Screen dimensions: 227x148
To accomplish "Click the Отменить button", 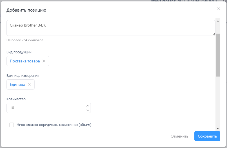I will pos(179,136).
